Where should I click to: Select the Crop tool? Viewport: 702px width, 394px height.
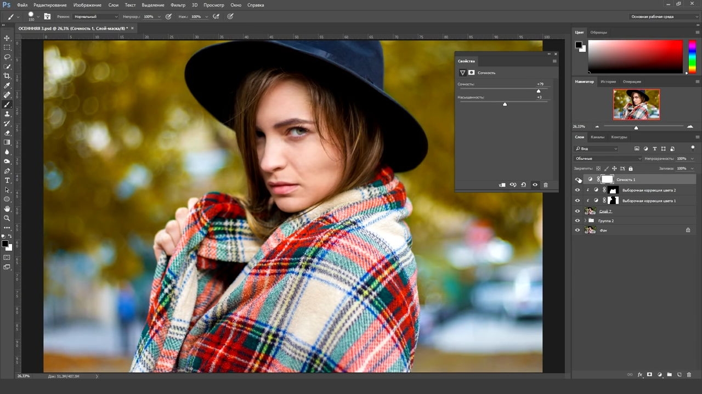tap(7, 76)
